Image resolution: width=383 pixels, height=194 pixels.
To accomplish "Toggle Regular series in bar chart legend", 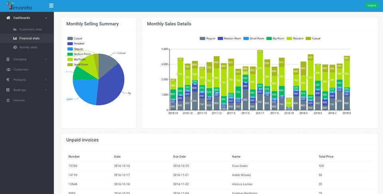I will tap(207, 39).
